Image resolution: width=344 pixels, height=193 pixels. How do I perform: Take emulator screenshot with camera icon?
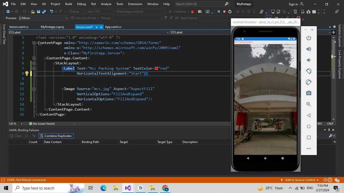point(309,93)
